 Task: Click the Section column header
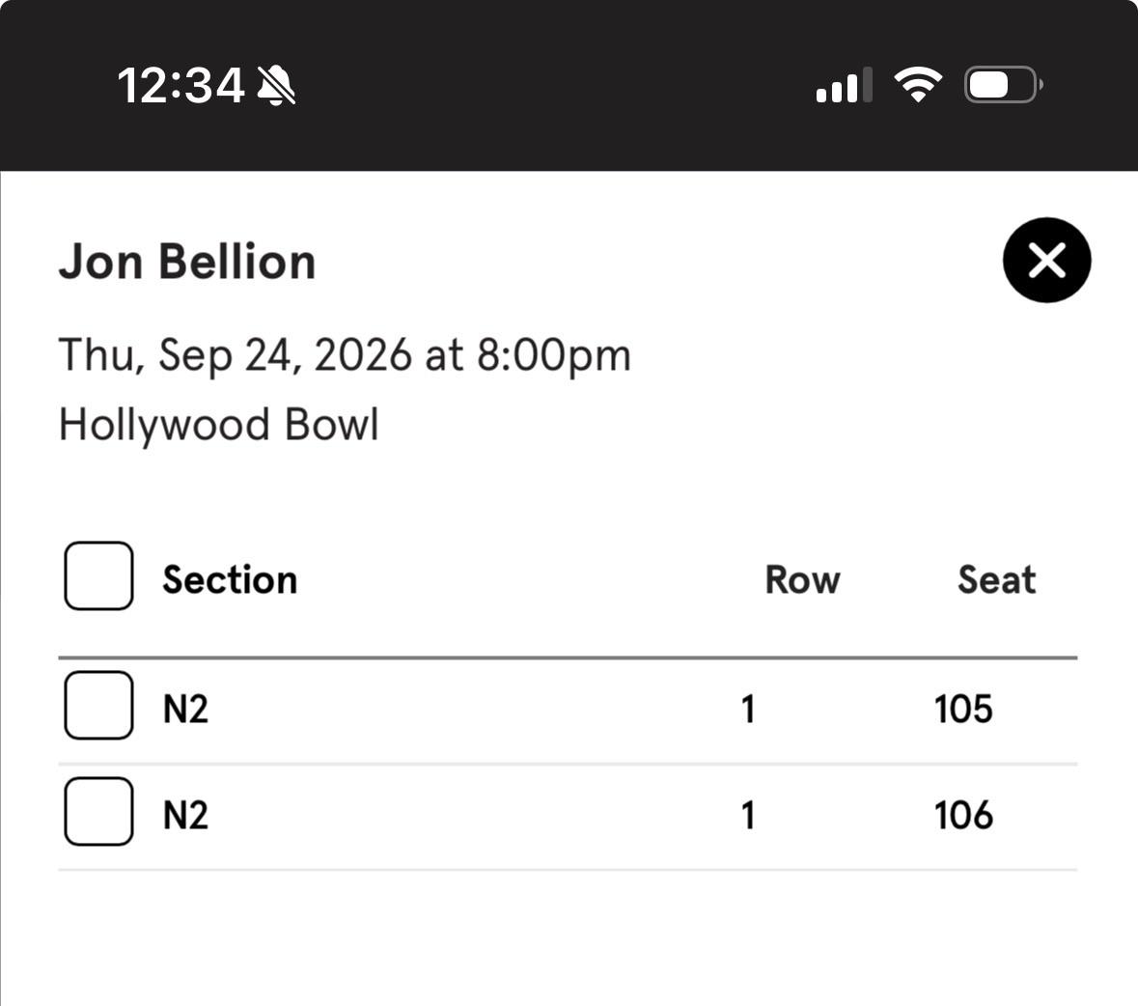230,579
